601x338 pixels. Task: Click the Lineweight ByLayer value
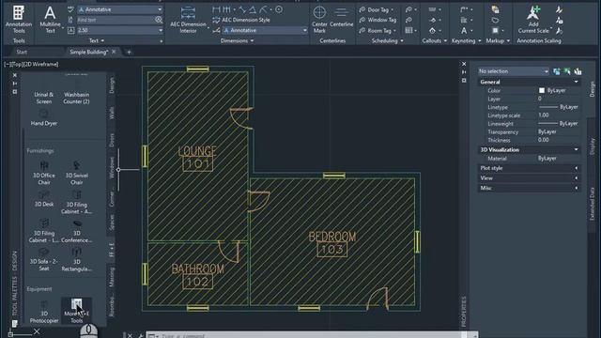click(559, 123)
